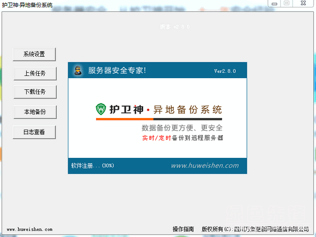Click the security expert avatar icon
The height and width of the screenshot is (237, 316).
tap(78, 71)
